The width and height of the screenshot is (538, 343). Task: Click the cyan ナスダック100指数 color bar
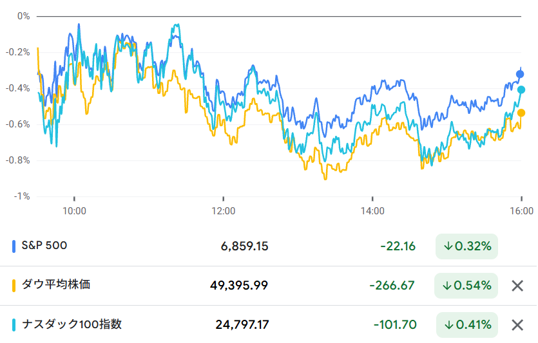[x=14, y=325]
